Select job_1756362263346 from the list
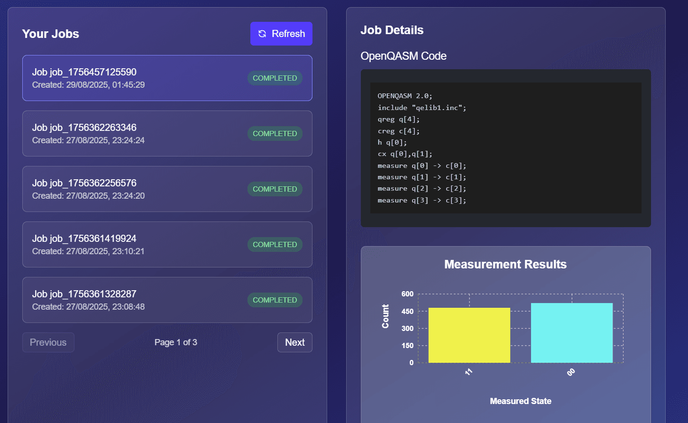 pos(167,134)
